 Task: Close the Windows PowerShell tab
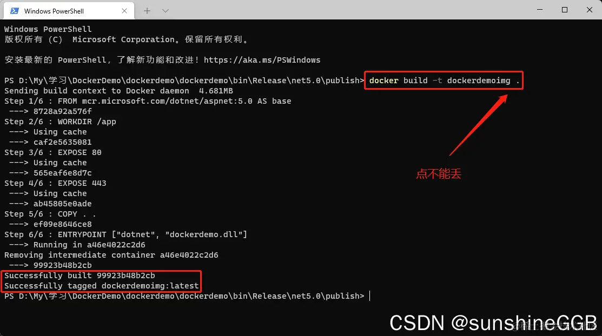(x=124, y=11)
